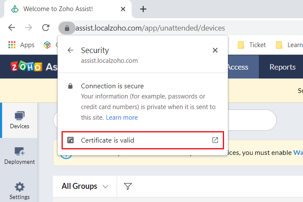The image size is (303, 202).
Task: Click the lock icon in the address bar
Action: click(x=67, y=28)
